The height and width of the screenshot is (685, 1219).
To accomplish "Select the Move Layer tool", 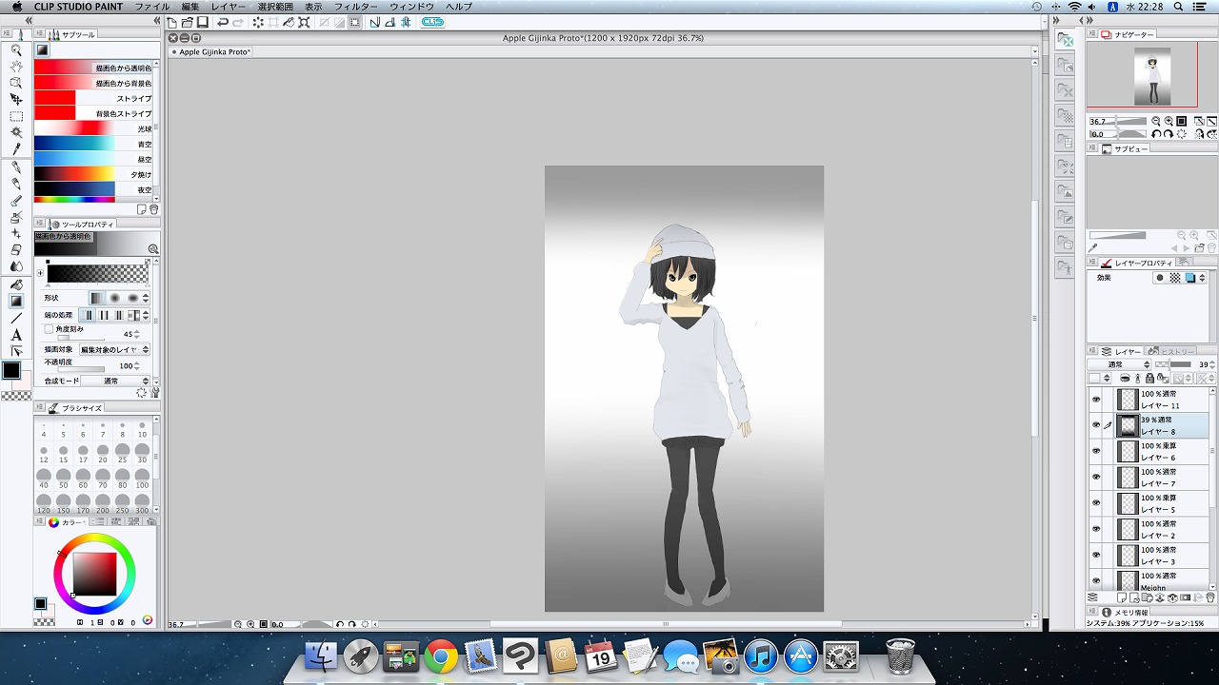I will pos(16,99).
